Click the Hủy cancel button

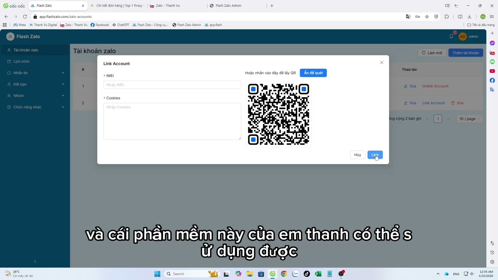[358, 155]
